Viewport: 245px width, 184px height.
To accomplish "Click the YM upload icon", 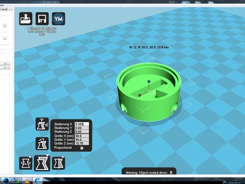I will coord(58,19).
